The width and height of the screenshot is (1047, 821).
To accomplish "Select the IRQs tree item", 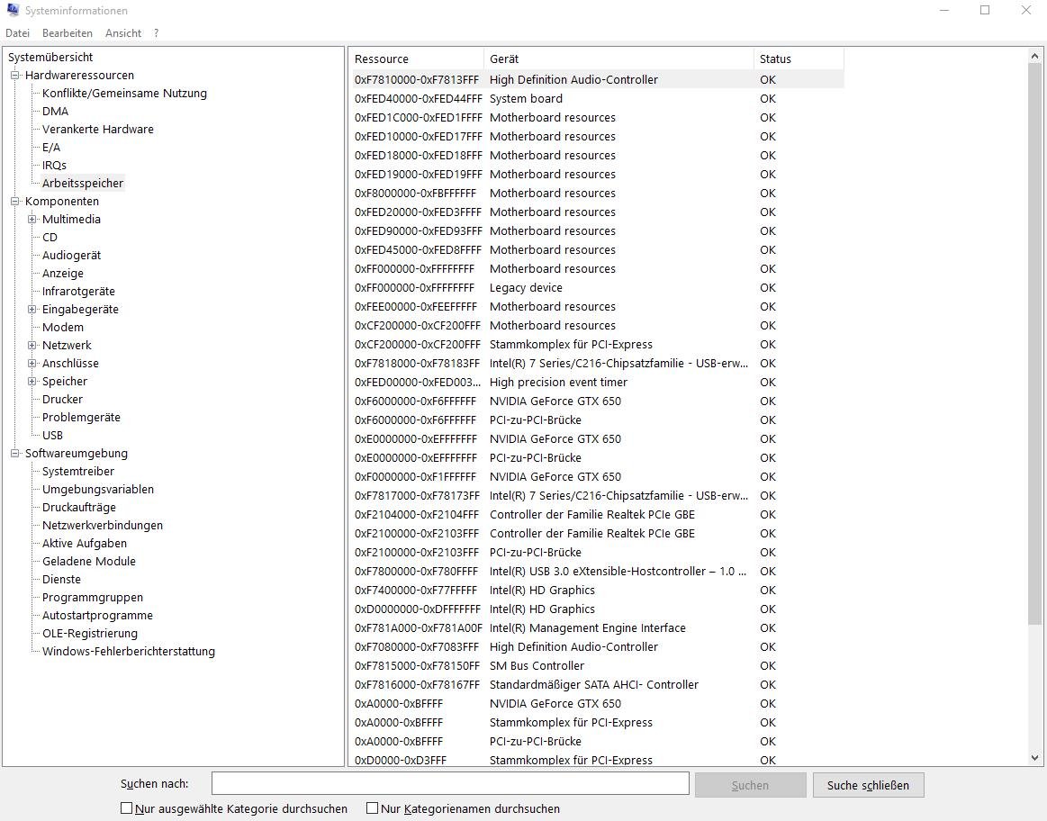I will (x=55, y=166).
